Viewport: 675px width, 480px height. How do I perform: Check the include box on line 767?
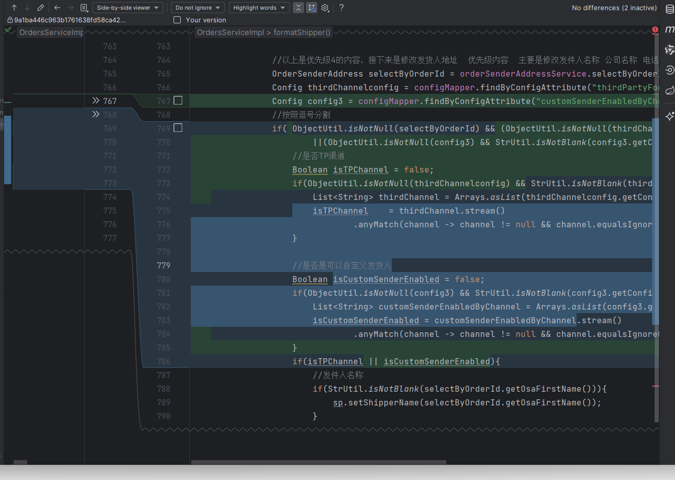point(178,100)
